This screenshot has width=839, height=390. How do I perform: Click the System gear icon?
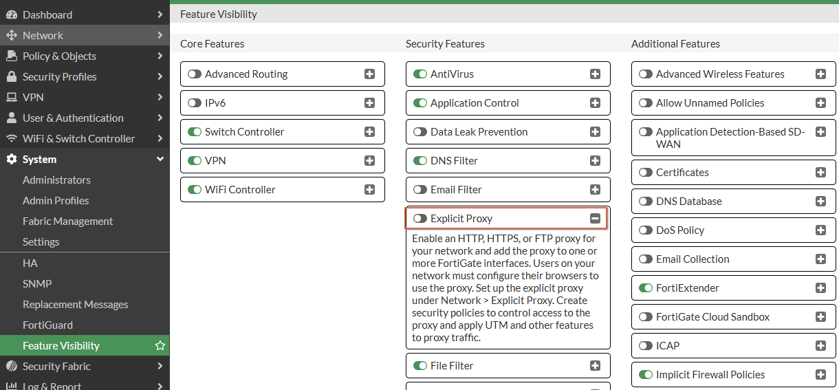(11, 159)
